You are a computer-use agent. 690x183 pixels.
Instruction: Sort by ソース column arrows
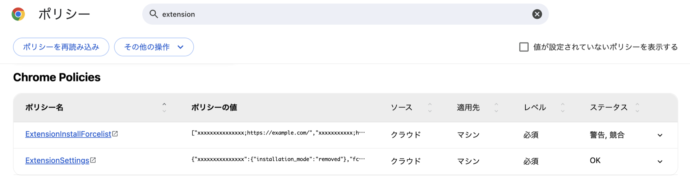(430, 107)
